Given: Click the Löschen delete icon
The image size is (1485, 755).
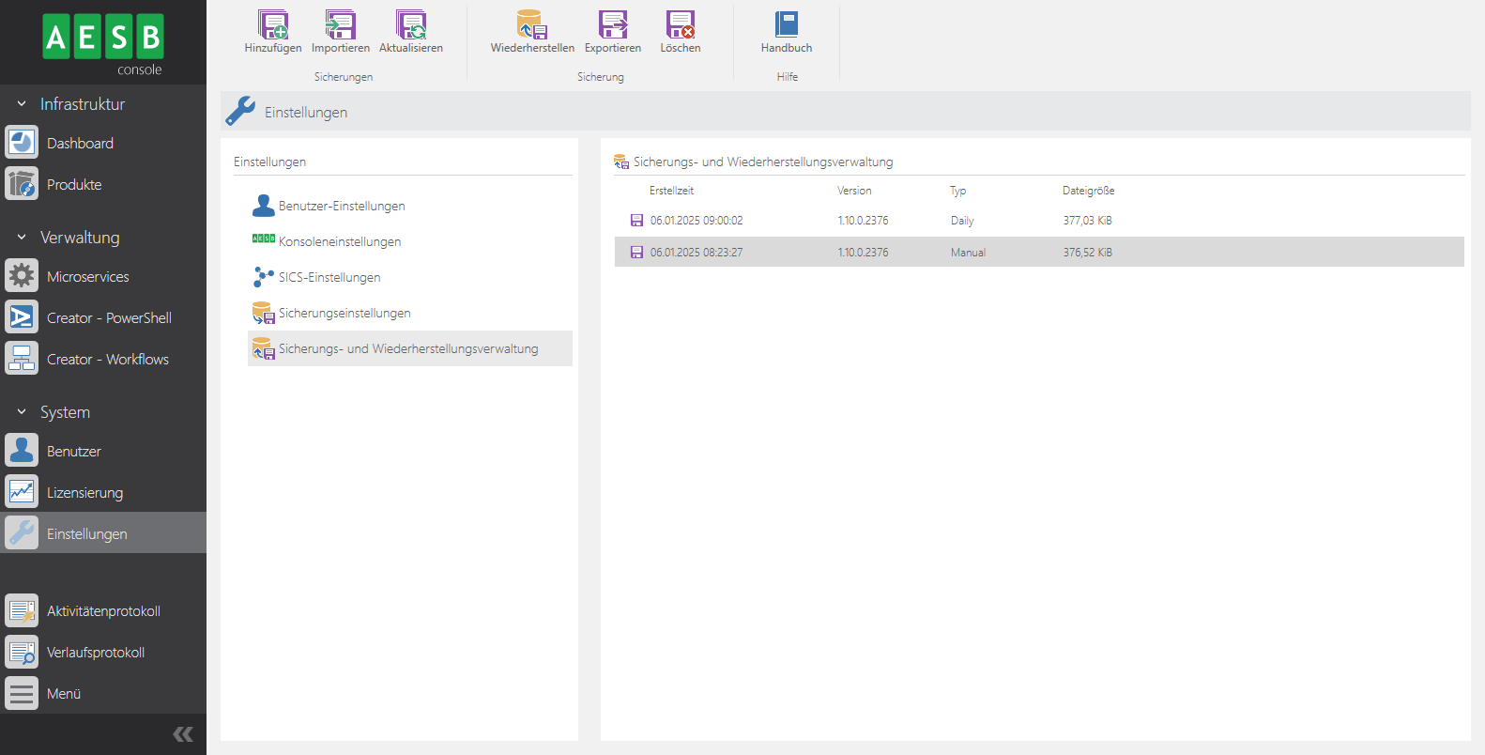Looking at the screenshot, I should (680, 25).
